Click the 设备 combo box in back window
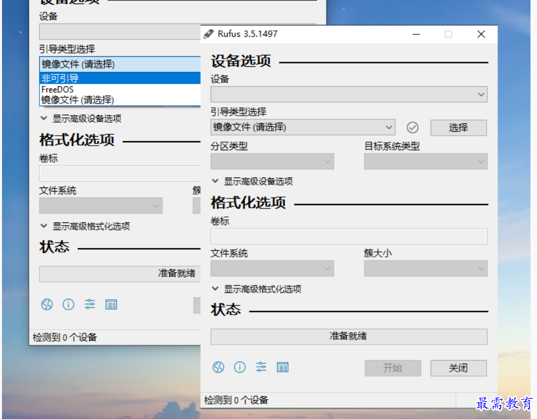Screen dimensions: 537x419 point(120,31)
